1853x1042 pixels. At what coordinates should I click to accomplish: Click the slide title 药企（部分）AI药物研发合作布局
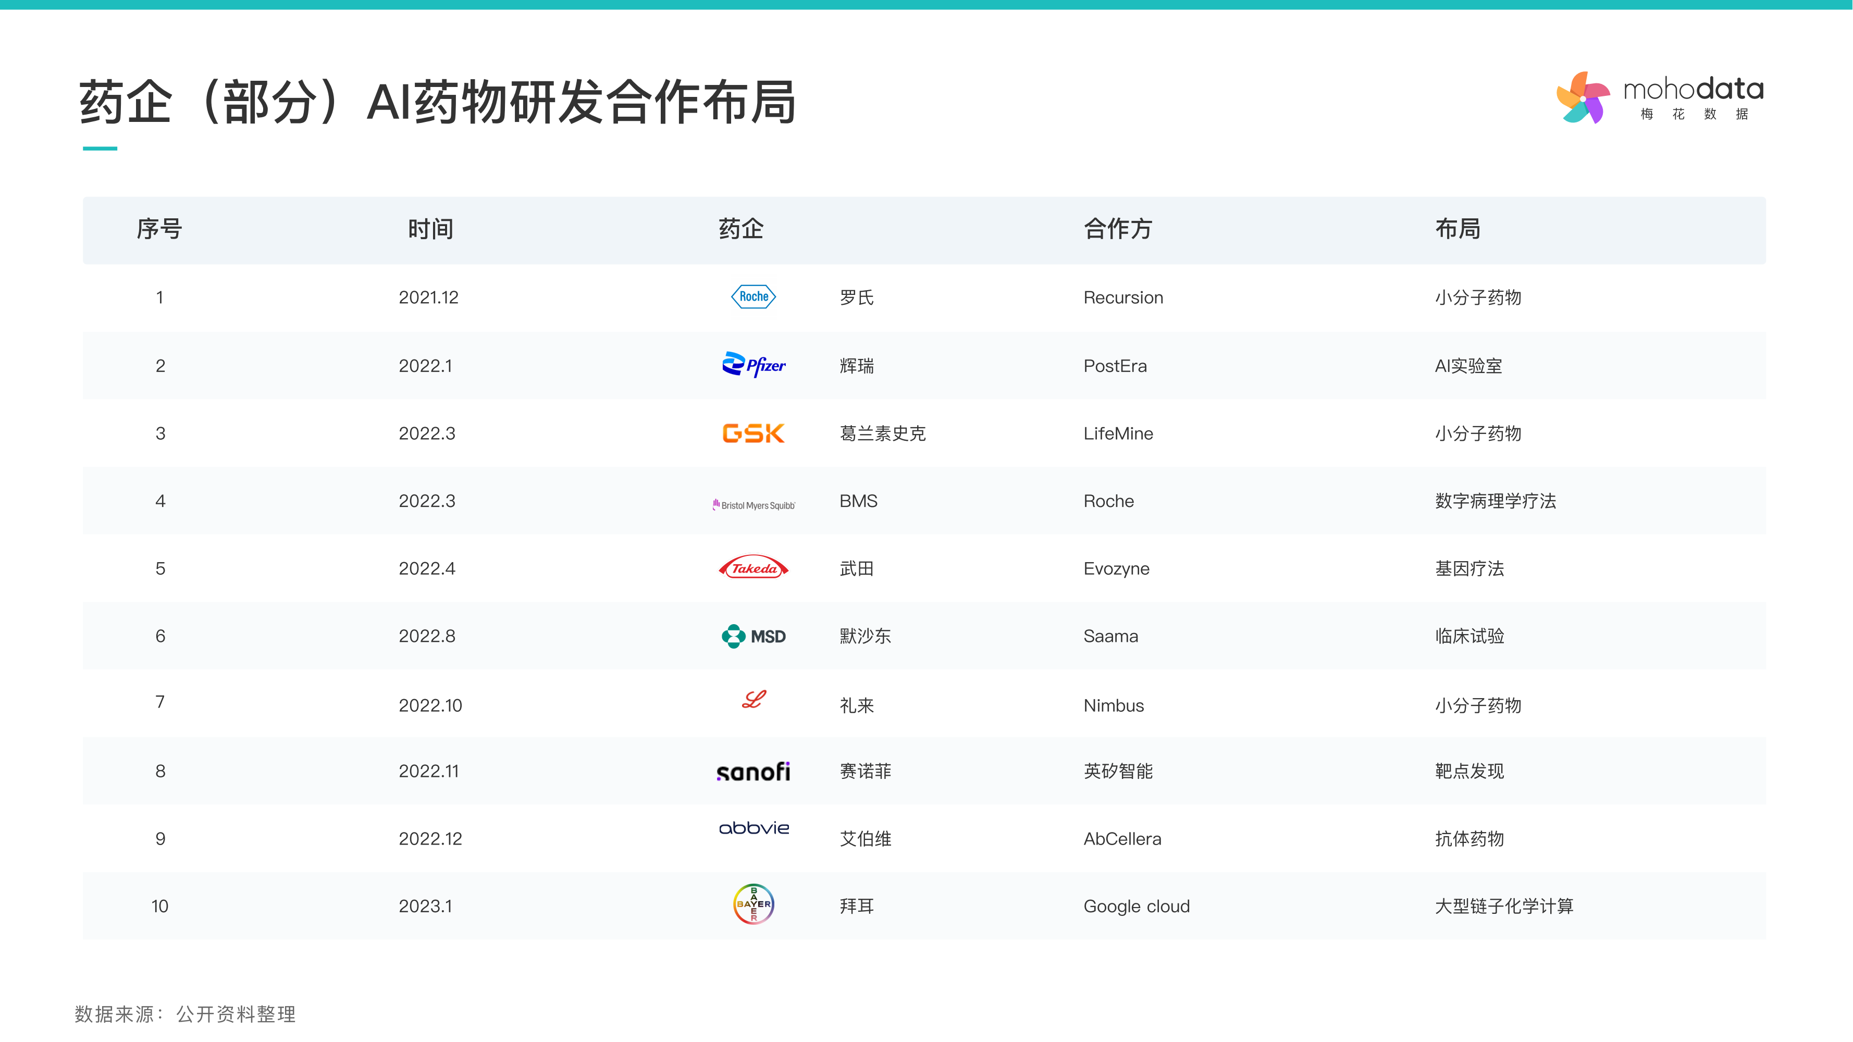(x=437, y=102)
